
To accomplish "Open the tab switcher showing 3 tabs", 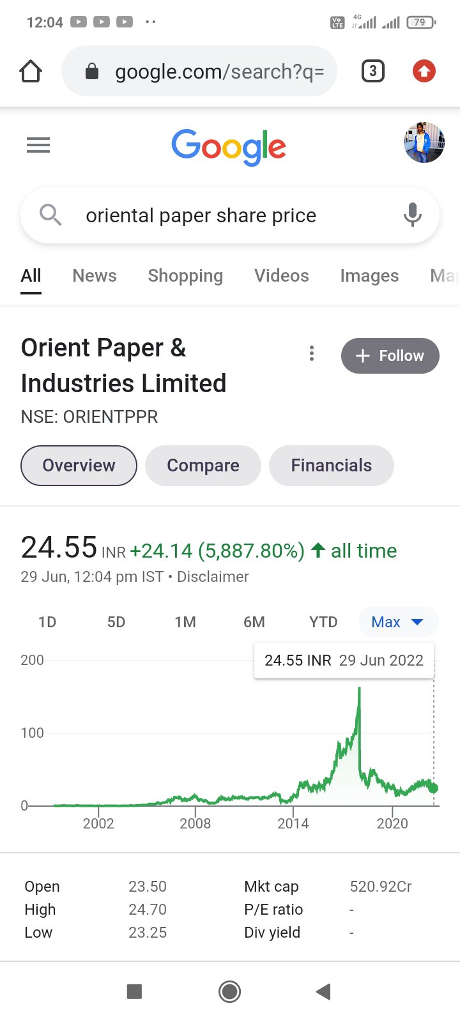I will tap(373, 71).
